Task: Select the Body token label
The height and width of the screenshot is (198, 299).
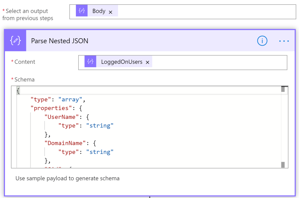Action: click(x=99, y=11)
